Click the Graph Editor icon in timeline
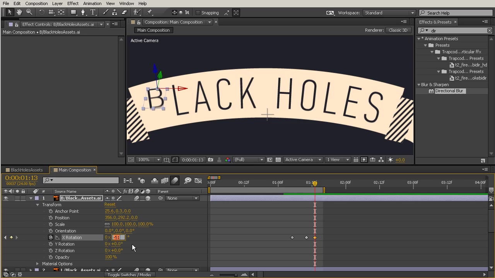Viewport: 495px width, 278px height. click(x=198, y=180)
